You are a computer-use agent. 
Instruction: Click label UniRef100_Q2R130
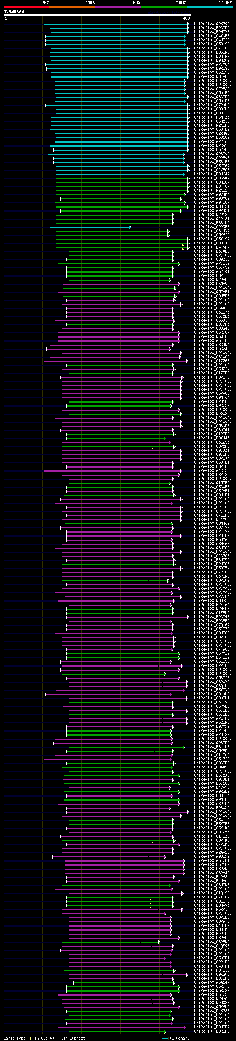pyautogui.click(x=212, y=215)
